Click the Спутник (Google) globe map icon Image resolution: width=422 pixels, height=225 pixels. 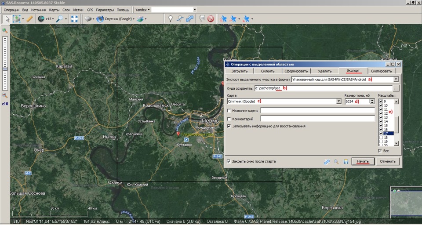[100, 19]
